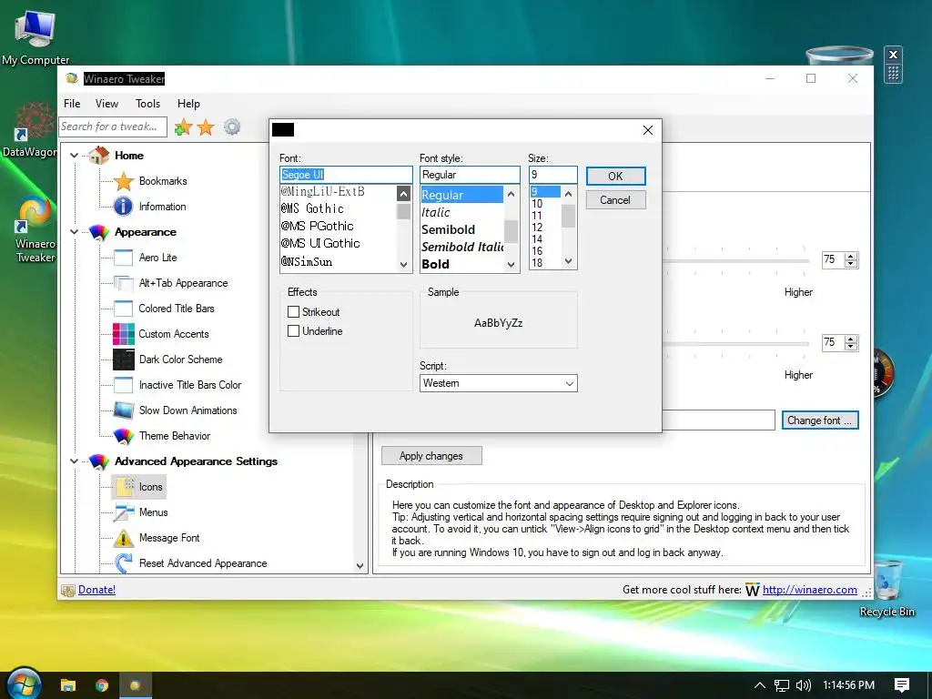The height and width of the screenshot is (699, 932).
Task: Click the add bookmark star with plus icon
Action: [183, 127]
